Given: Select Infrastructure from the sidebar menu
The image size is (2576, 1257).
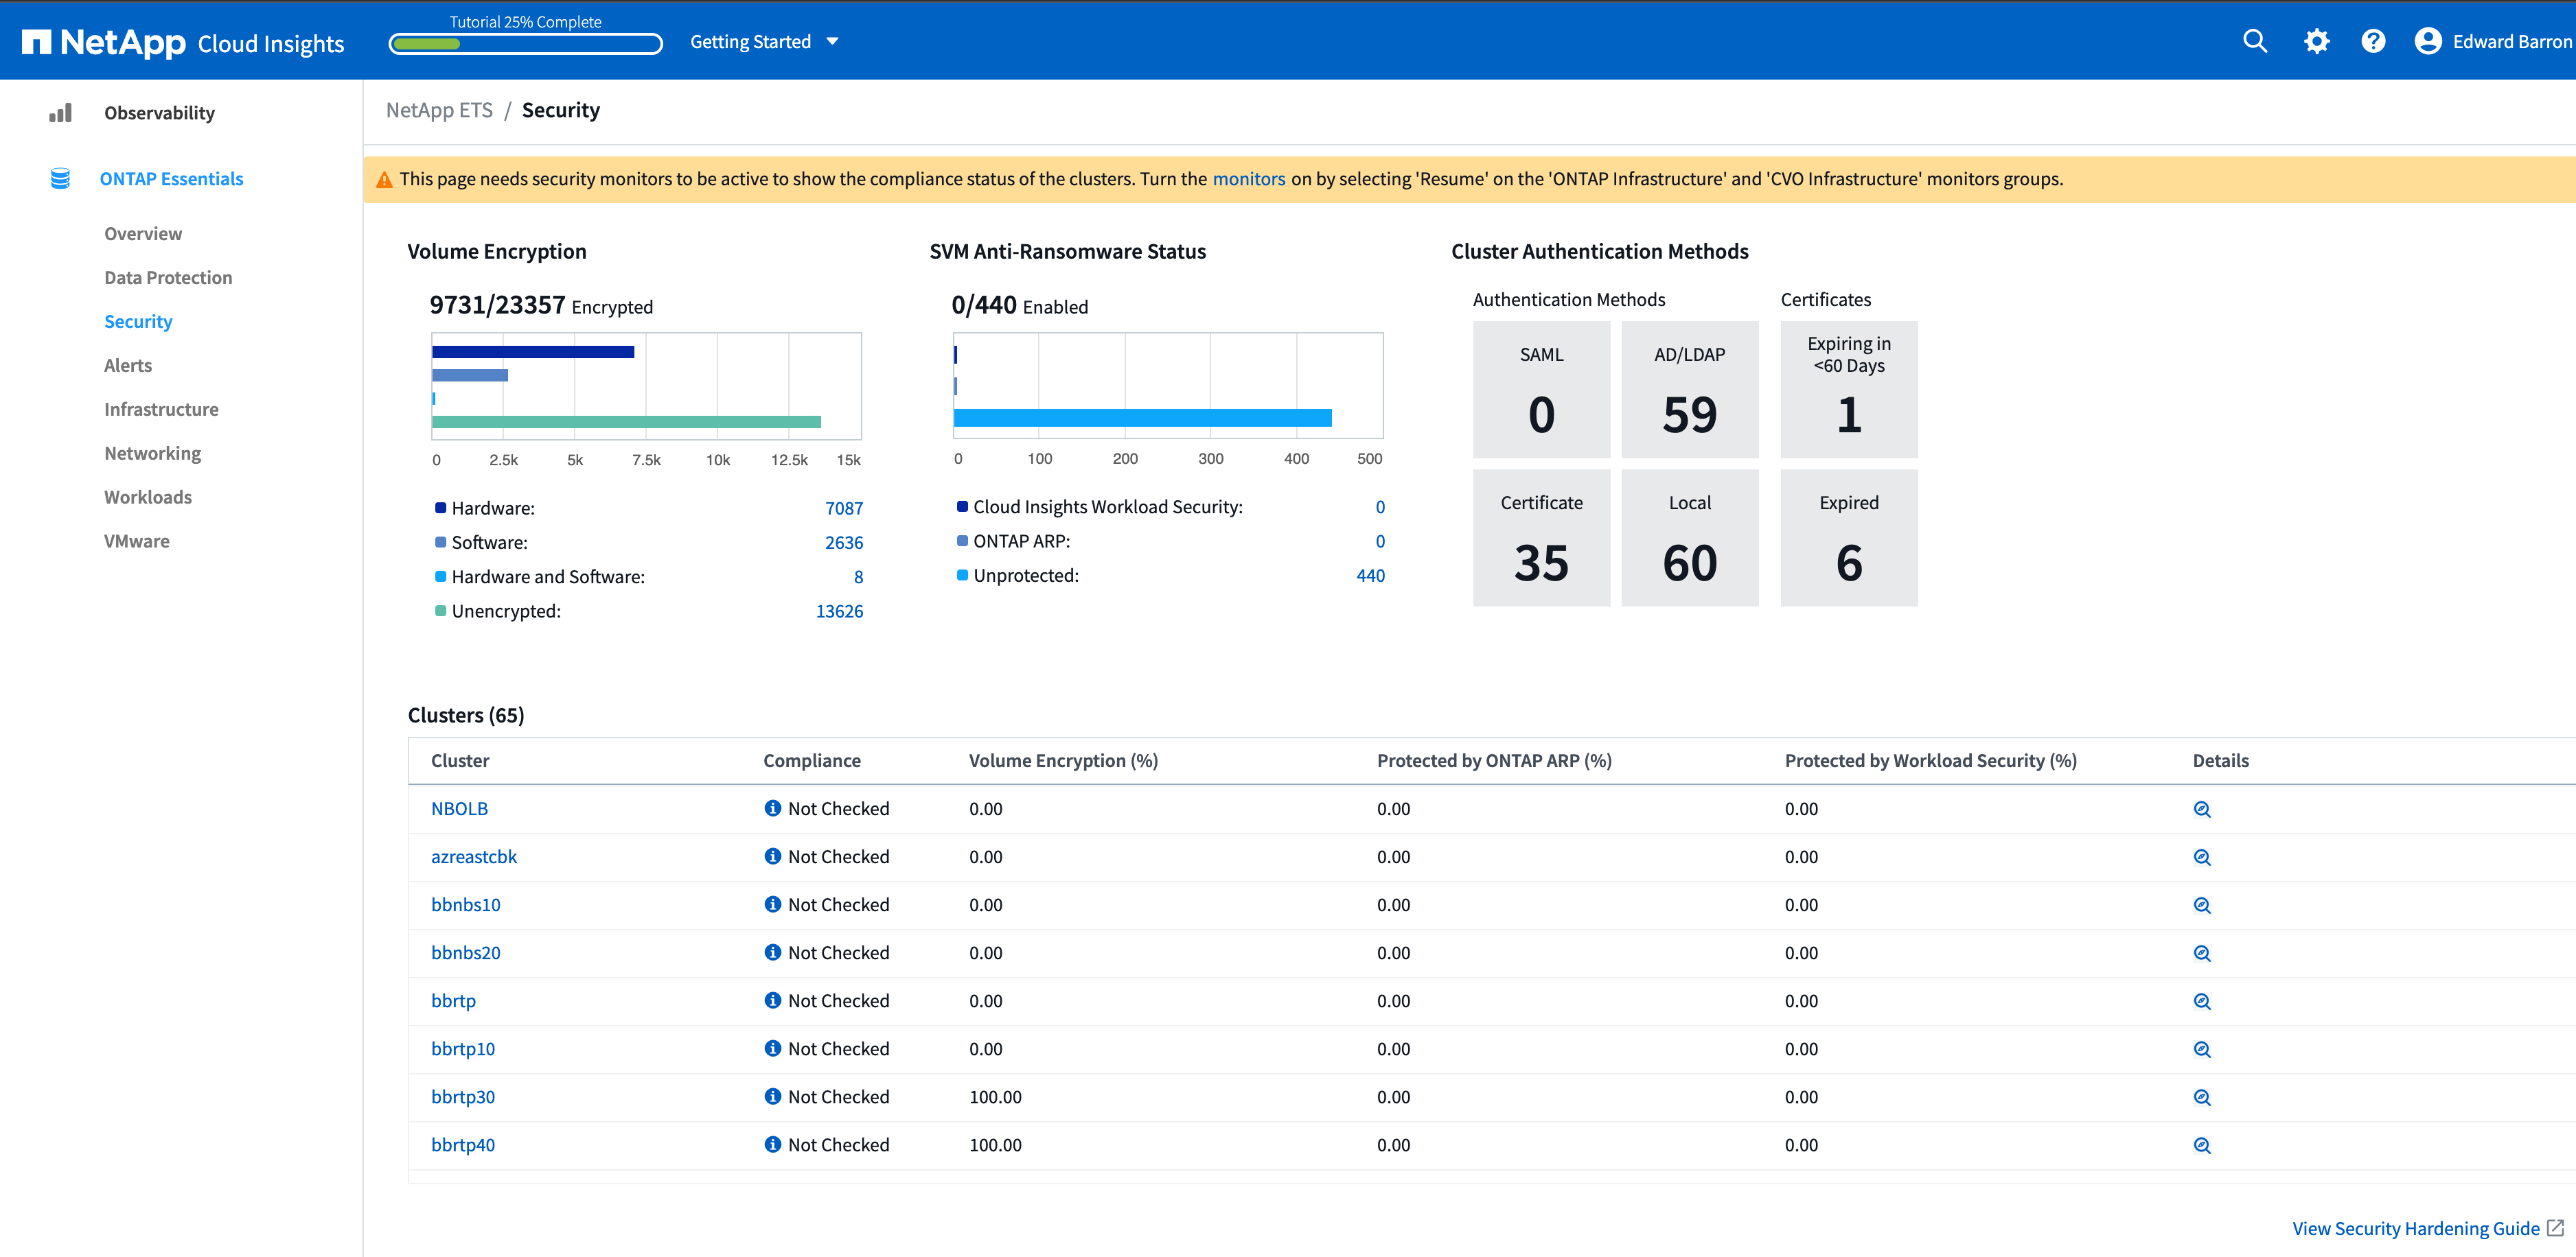Looking at the screenshot, I should tap(161, 410).
